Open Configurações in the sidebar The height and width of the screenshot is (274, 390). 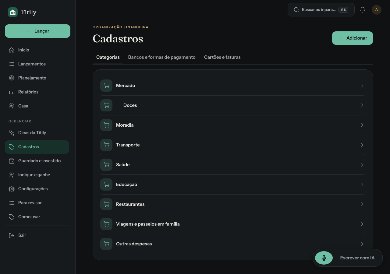(37, 189)
